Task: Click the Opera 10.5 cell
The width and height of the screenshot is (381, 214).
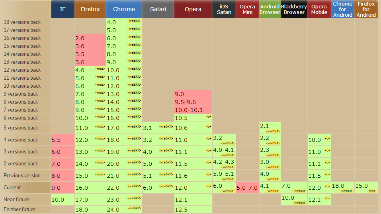Action: click(x=193, y=118)
